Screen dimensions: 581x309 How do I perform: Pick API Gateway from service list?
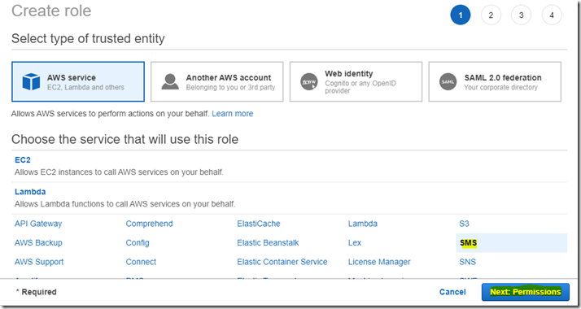pos(38,224)
